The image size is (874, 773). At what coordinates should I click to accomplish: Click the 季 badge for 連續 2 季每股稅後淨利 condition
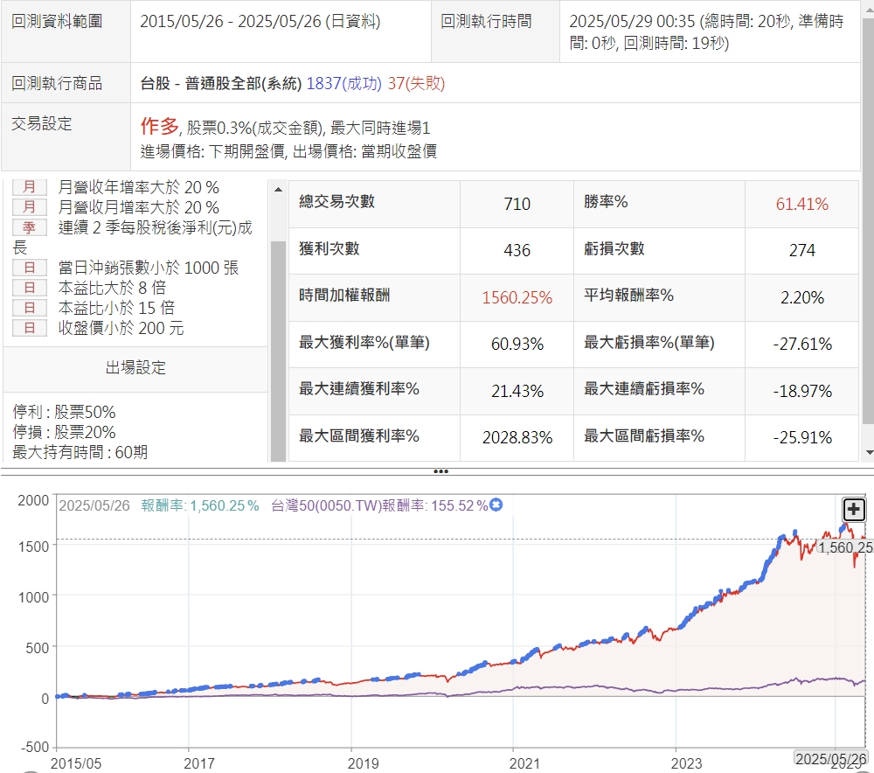[x=30, y=227]
